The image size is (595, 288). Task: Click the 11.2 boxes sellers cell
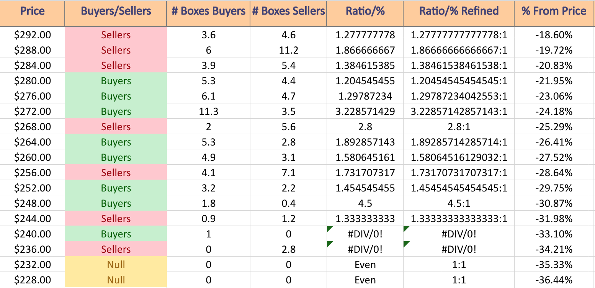(x=288, y=50)
